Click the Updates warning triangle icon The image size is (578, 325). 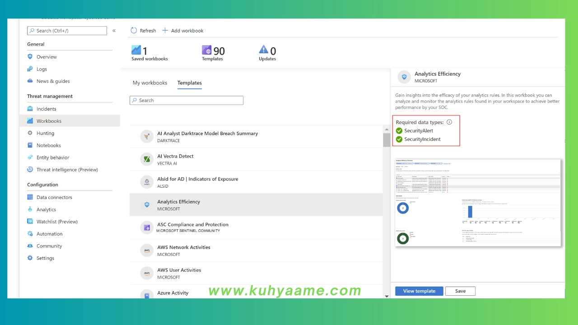click(x=263, y=50)
